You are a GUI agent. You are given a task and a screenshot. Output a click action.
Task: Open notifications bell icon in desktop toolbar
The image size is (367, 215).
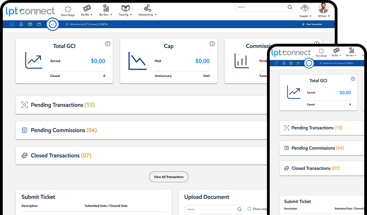coord(21,24)
